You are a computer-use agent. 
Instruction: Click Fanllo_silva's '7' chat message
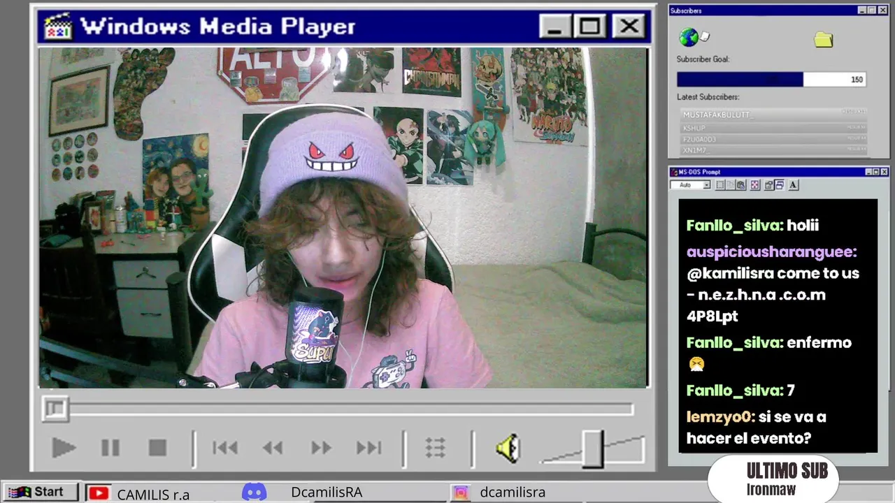[740, 391]
